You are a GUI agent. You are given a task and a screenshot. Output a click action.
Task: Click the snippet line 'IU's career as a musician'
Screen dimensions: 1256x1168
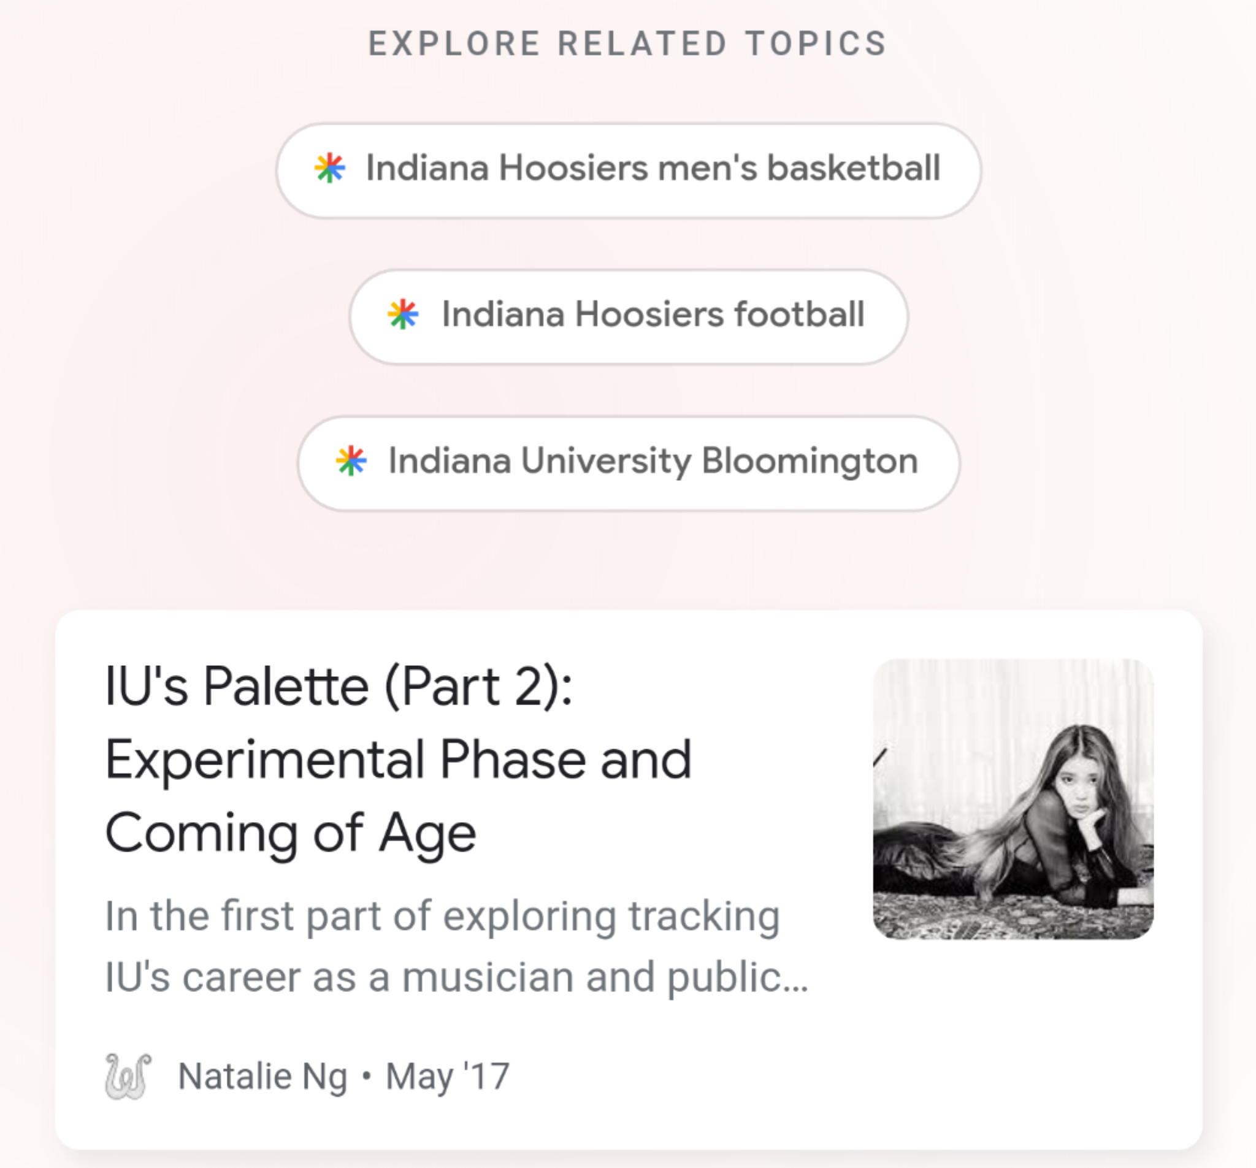[455, 977]
